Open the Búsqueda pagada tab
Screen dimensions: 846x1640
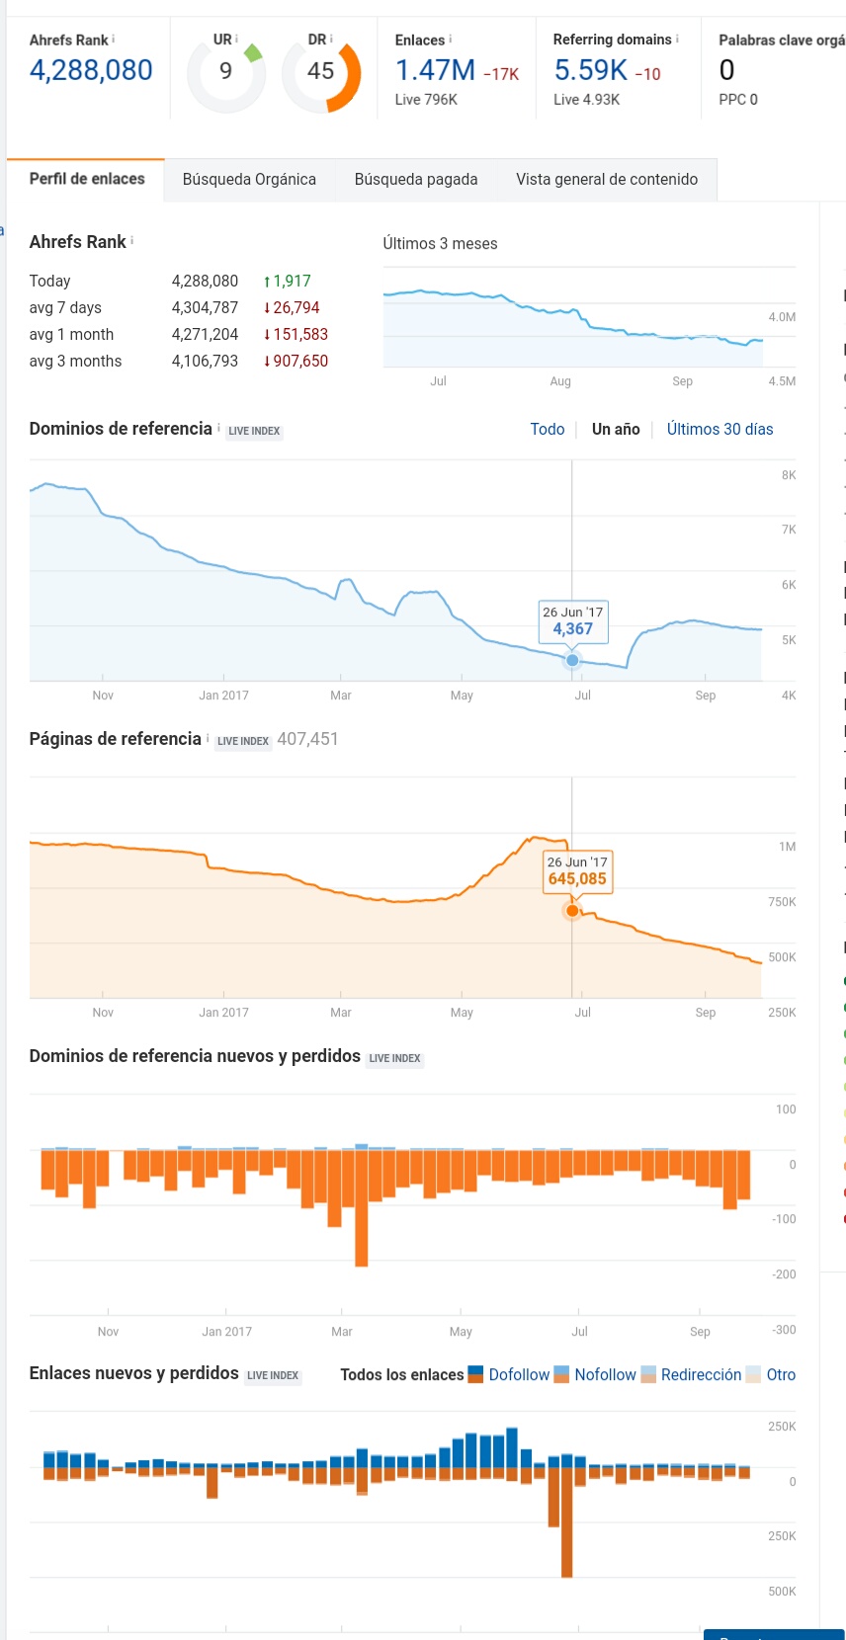[416, 180]
